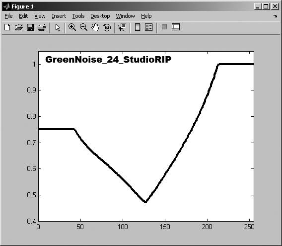282x246 pixels.
Task: Click the y-axis label 0.9
Action: coord(31,90)
